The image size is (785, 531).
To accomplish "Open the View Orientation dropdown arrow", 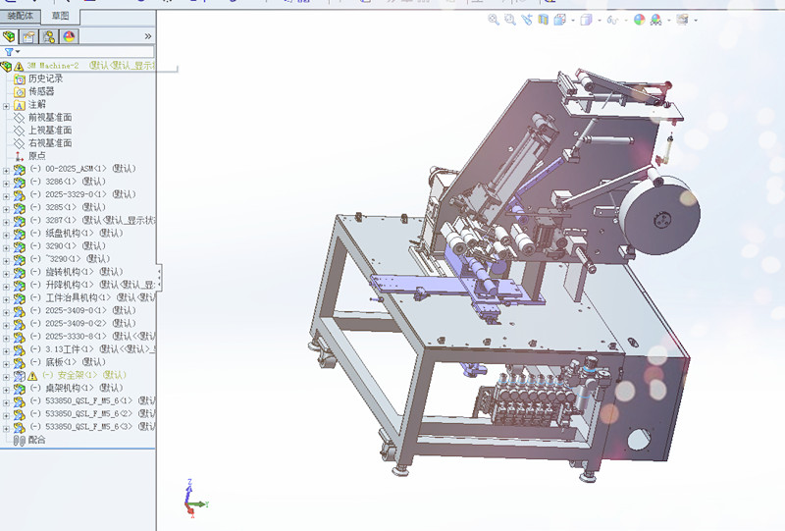I will click(573, 21).
